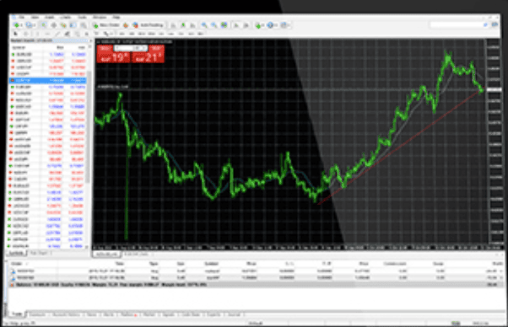Open the arrows objects dropdown

(x=107, y=34)
